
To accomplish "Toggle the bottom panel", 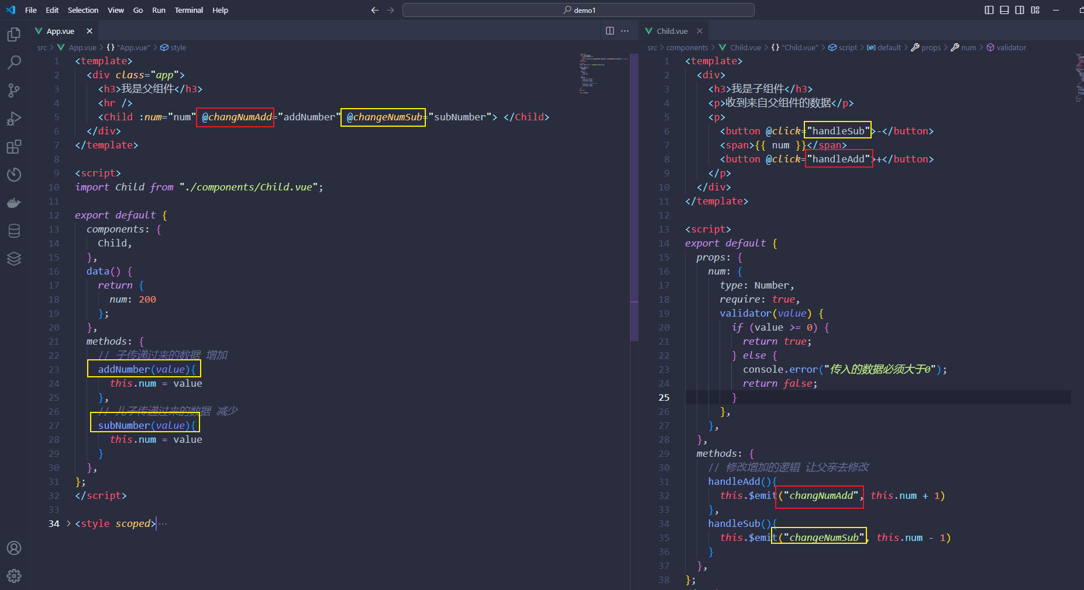I will tap(1004, 10).
